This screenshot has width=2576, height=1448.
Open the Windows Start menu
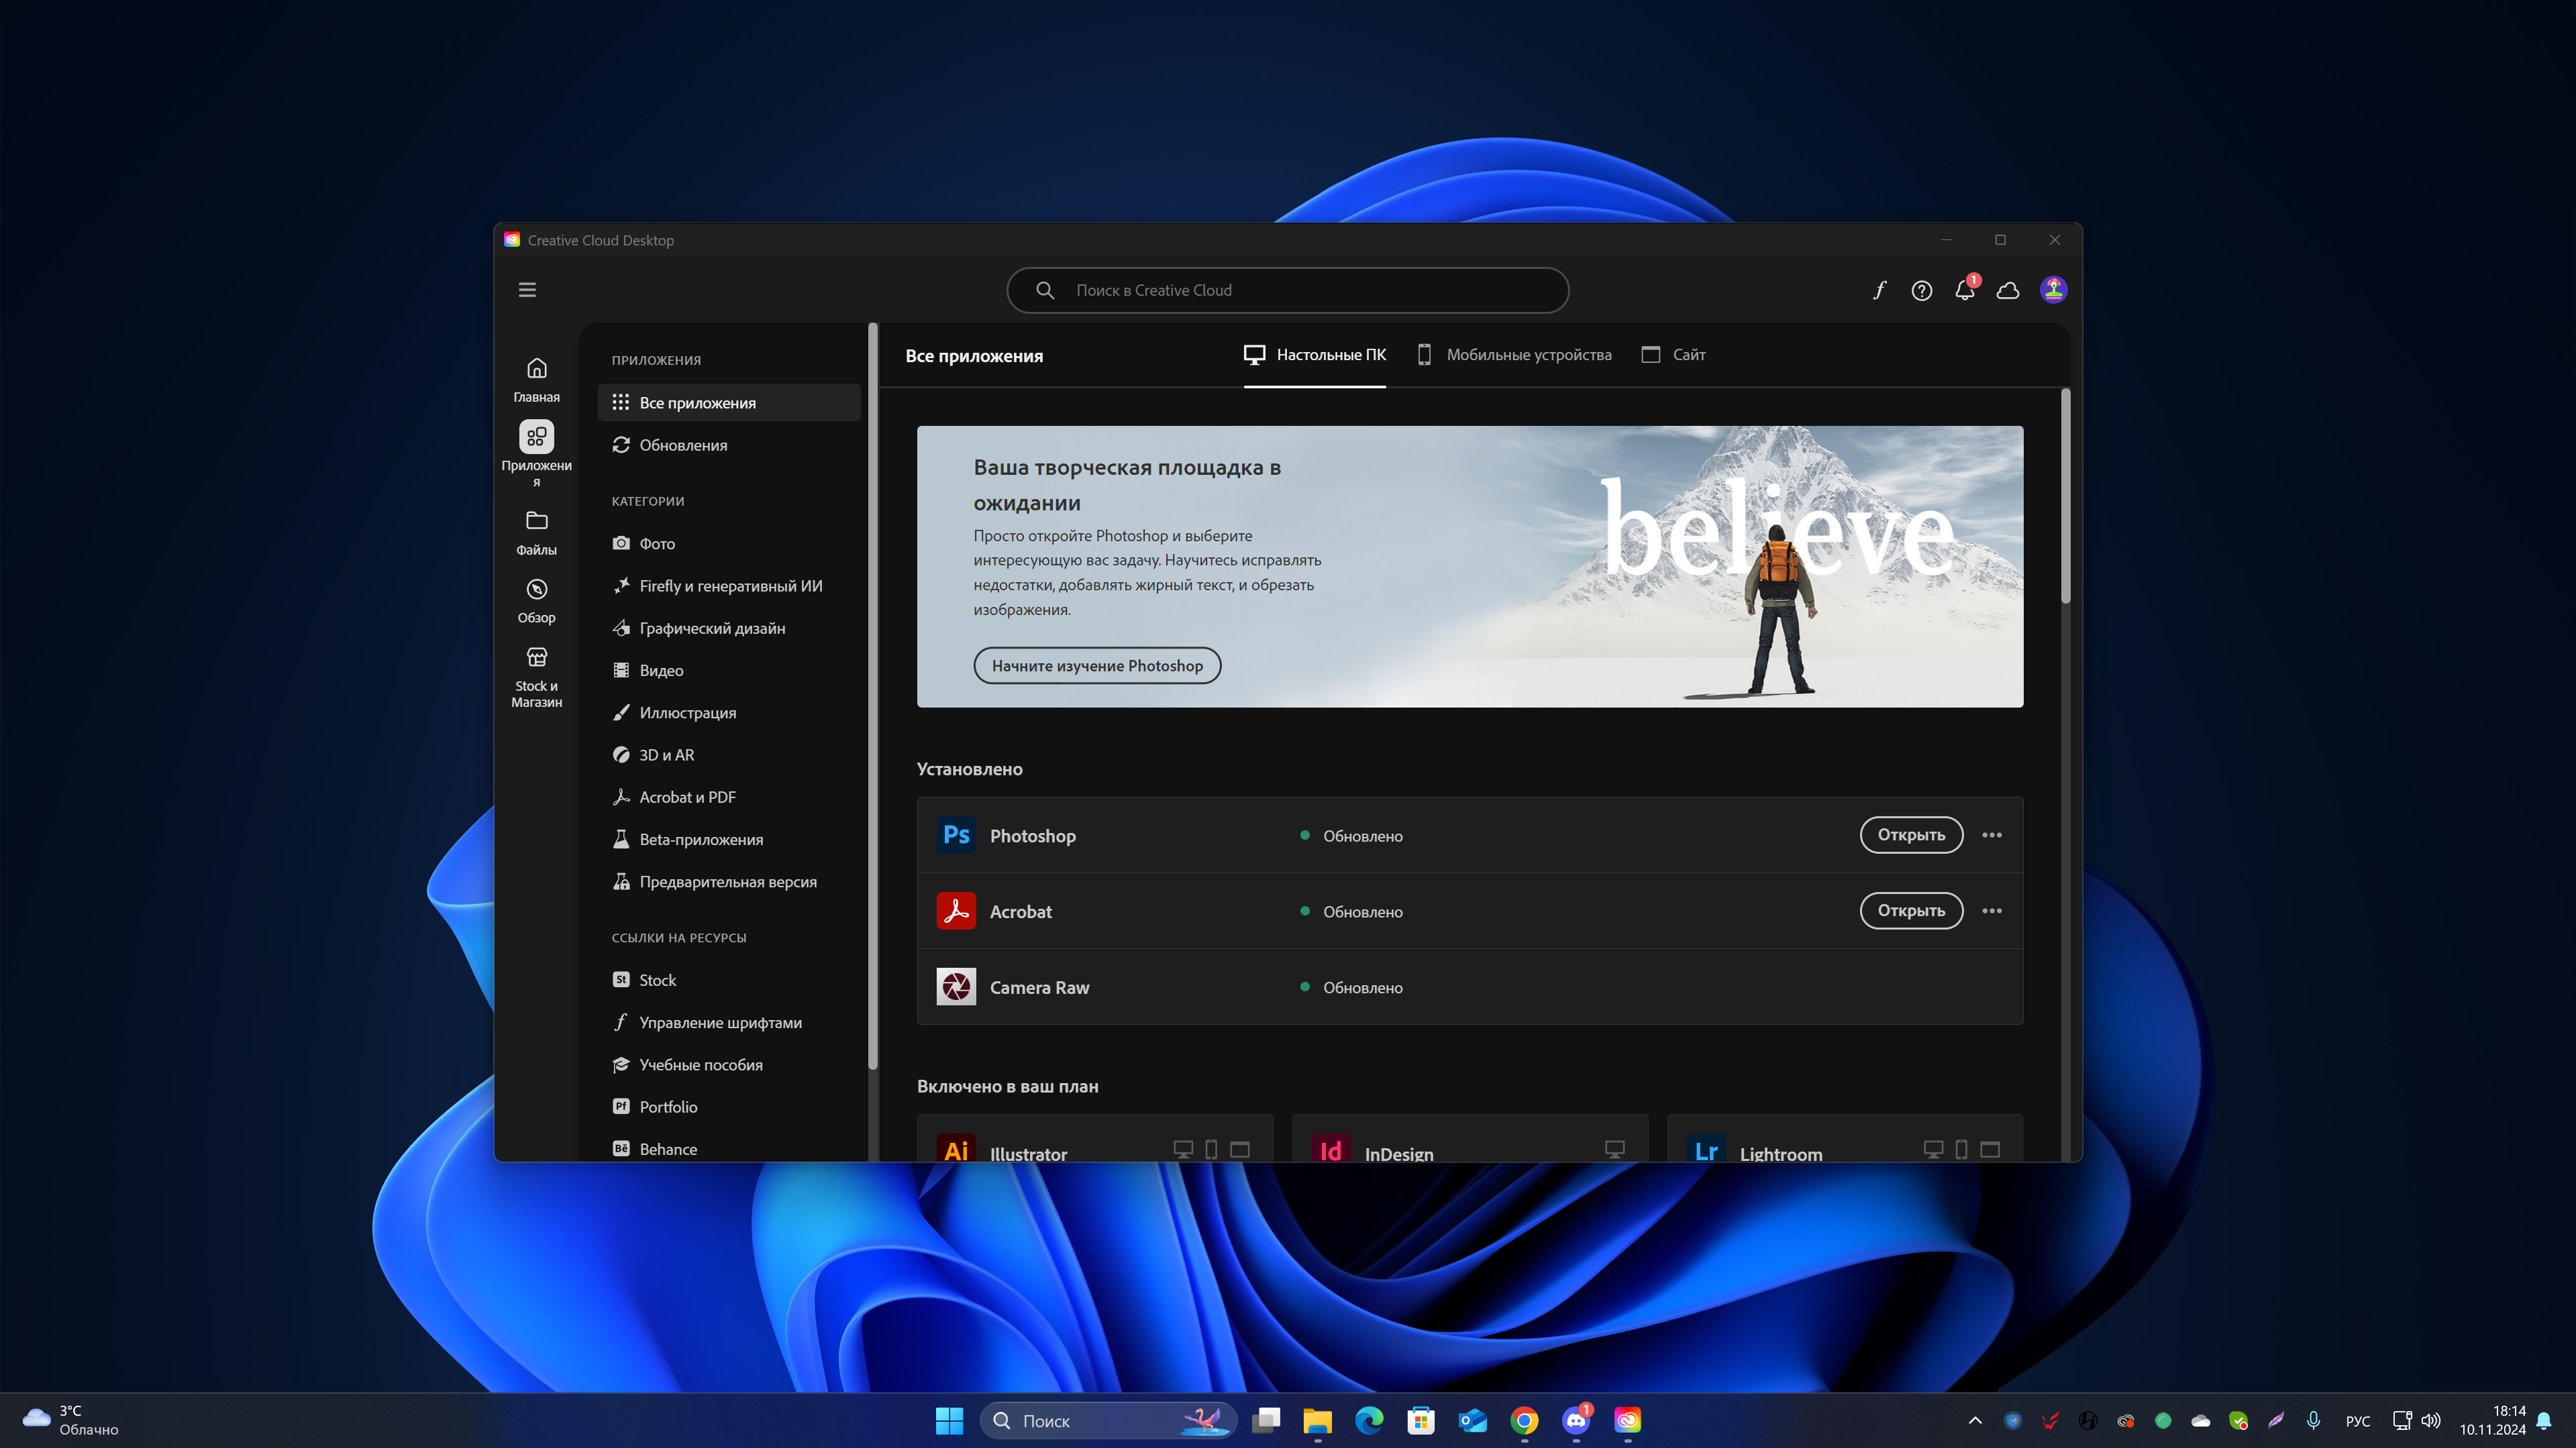(x=949, y=1420)
